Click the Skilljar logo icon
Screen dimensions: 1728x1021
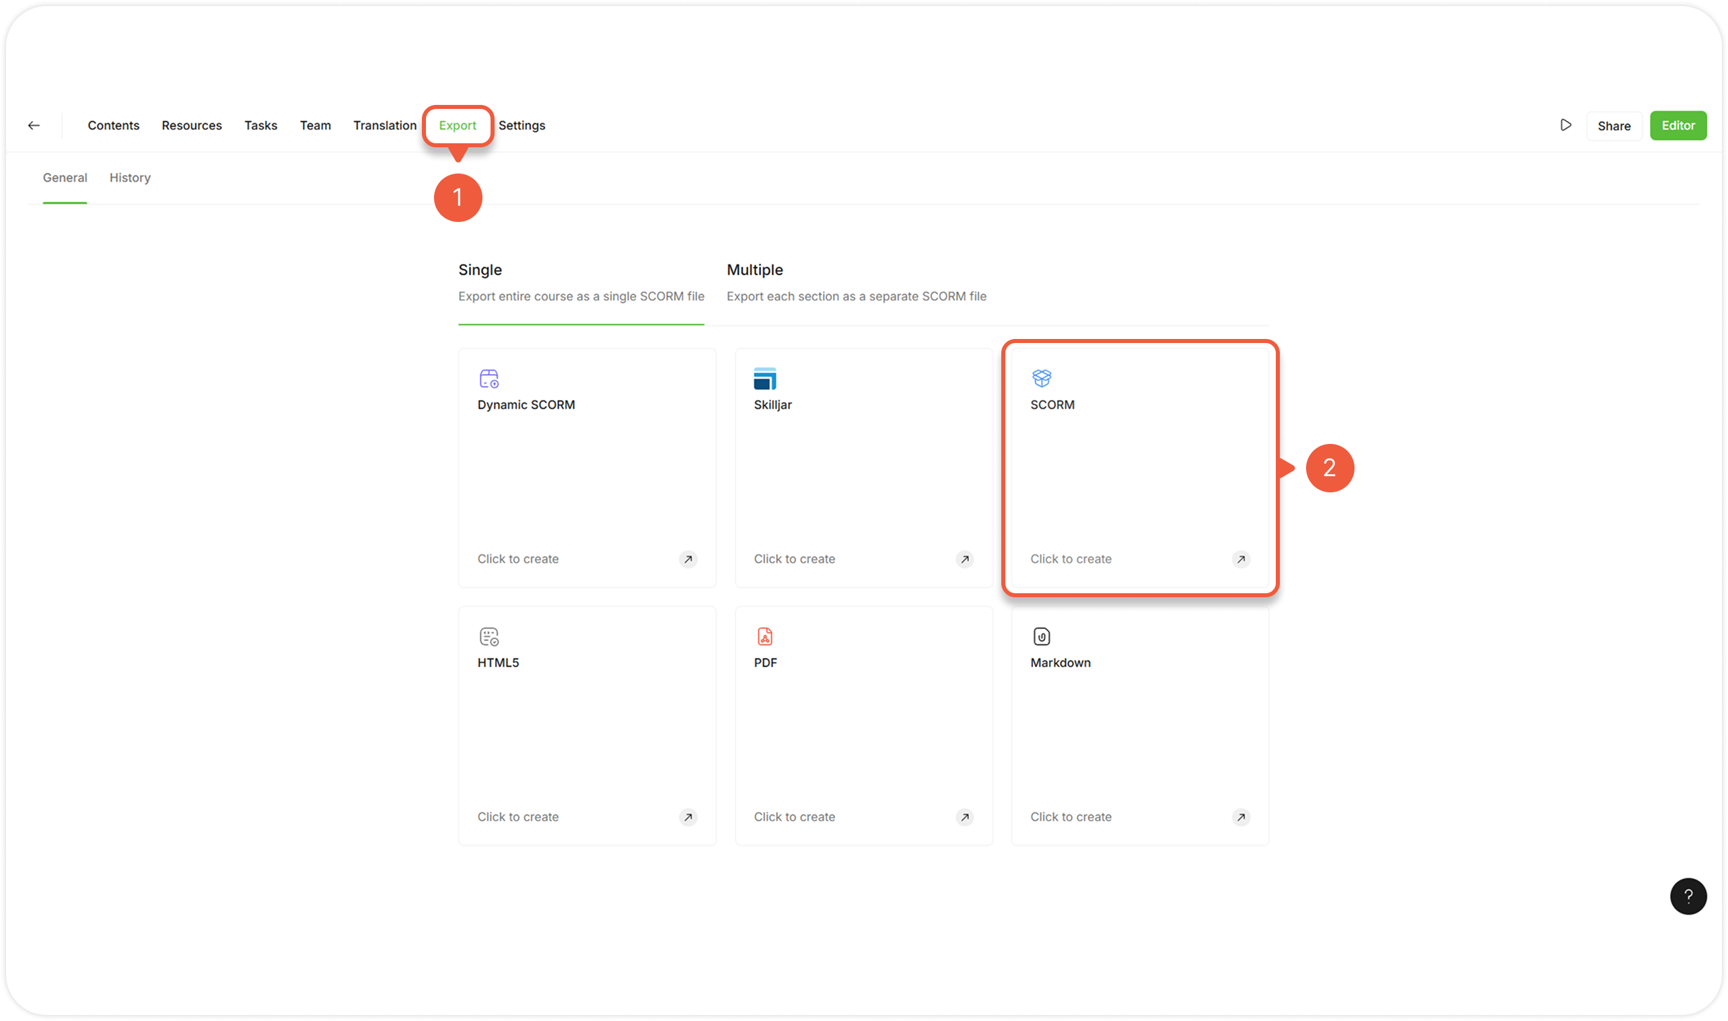coord(764,379)
